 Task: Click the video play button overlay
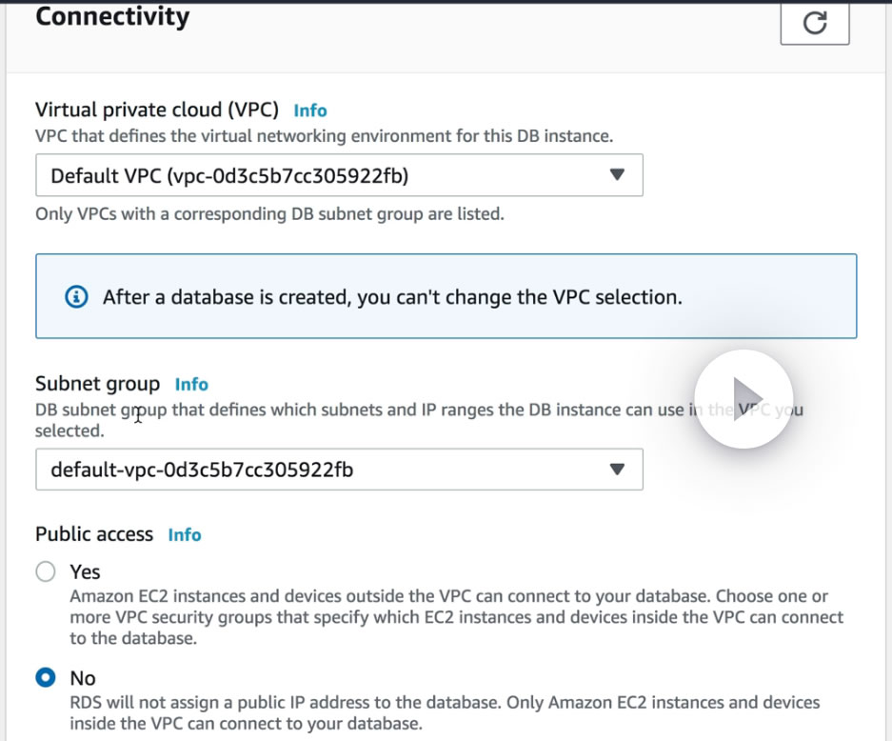(x=743, y=398)
